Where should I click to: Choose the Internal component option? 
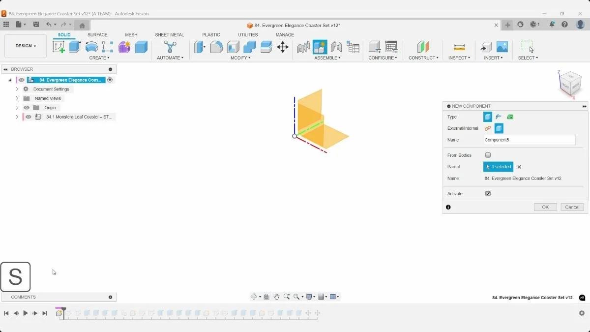tap(499, 128)
